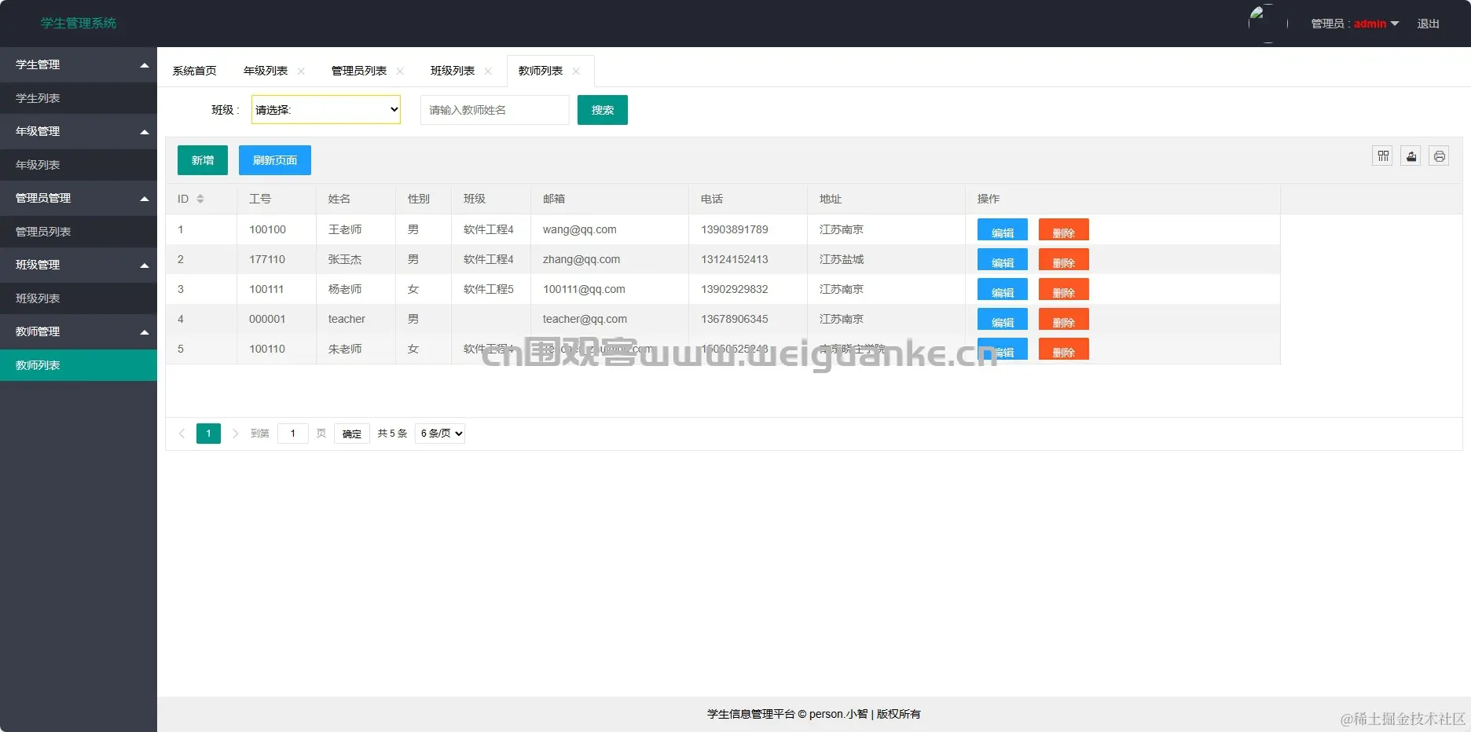Close the 班级列表 tab
This screenshot has width=1471, height=732.
(x=488, y=71)
